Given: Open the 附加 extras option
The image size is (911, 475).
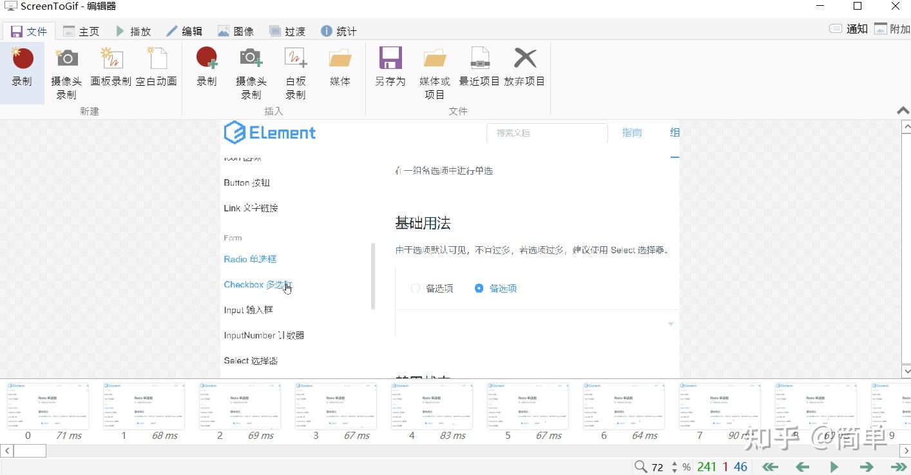Looking at the screenshot, I should tap(892, 29).
